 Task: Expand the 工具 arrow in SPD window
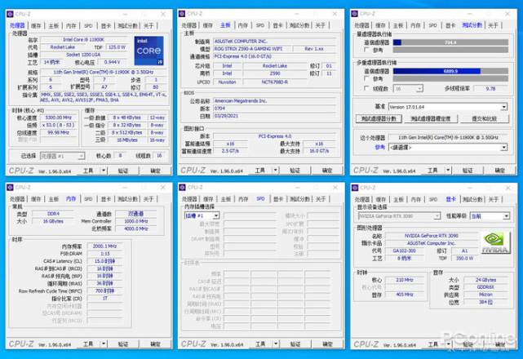click(276, 343)
